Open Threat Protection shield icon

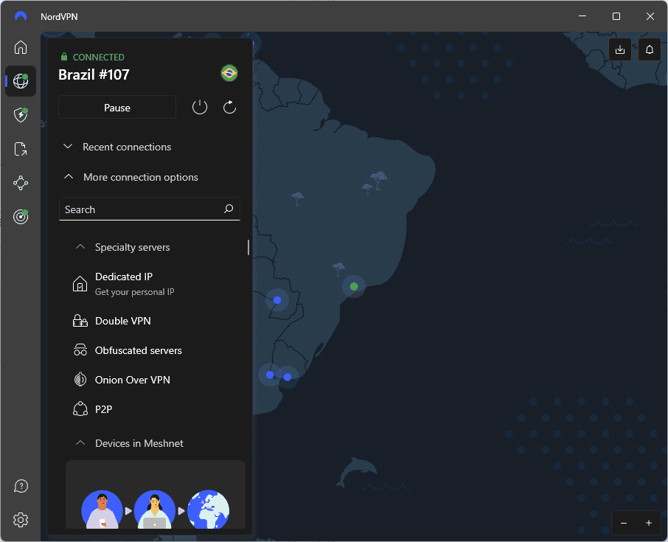click(x=21, y=114)
